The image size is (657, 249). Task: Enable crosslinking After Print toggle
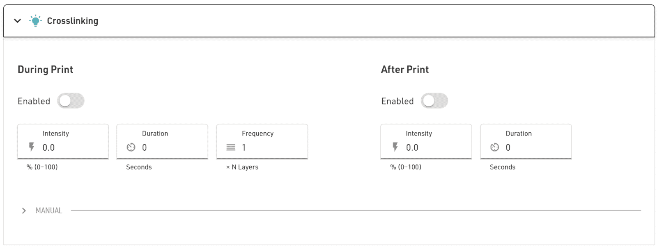tap(434, 101)
